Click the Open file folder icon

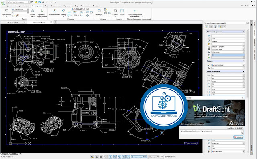[36, 2]
